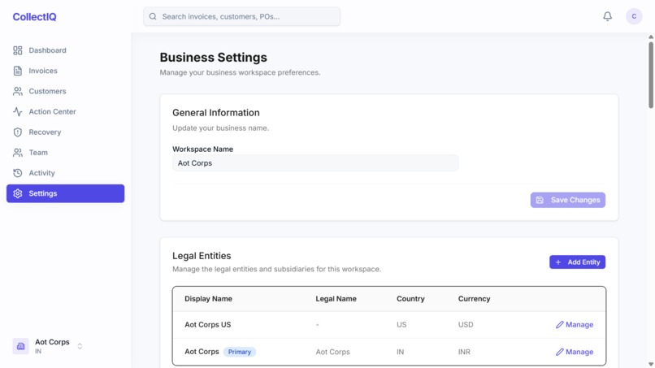655x368 pixels.
Task: Open Invoices in sidebar
Action: pyautogui.click(x=65, y=71)
